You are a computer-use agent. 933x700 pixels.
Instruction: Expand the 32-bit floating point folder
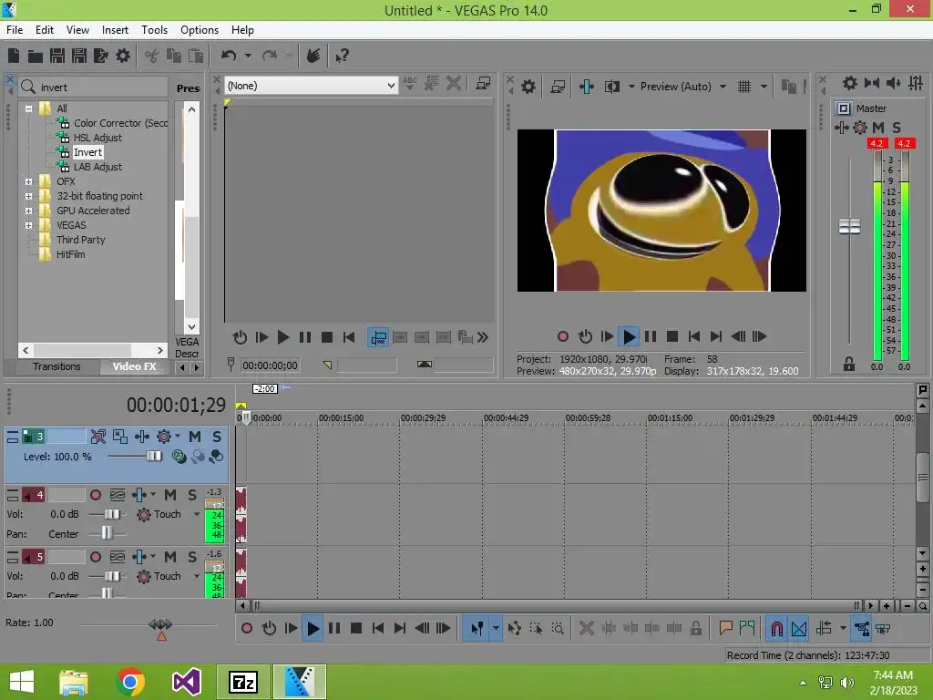(28, 197)
